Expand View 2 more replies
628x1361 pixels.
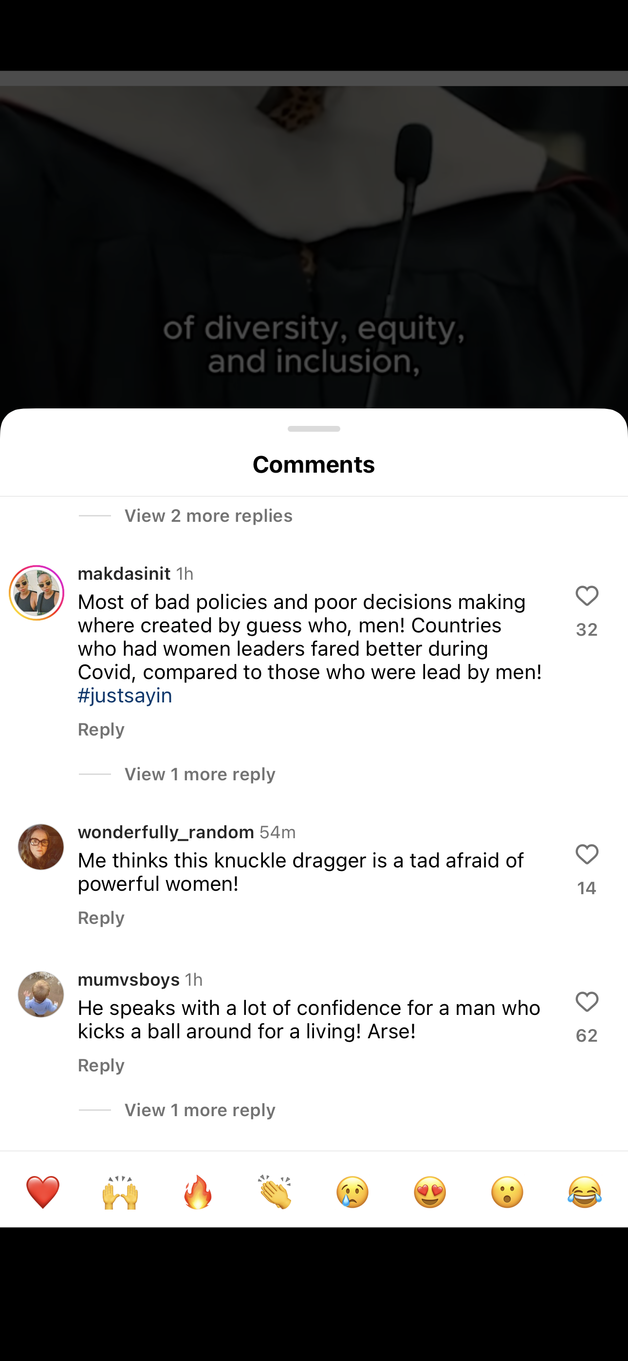(208, 515)
